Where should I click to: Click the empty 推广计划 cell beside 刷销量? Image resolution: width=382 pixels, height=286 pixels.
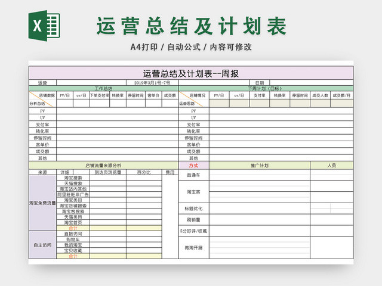click(x=260, y=220)
